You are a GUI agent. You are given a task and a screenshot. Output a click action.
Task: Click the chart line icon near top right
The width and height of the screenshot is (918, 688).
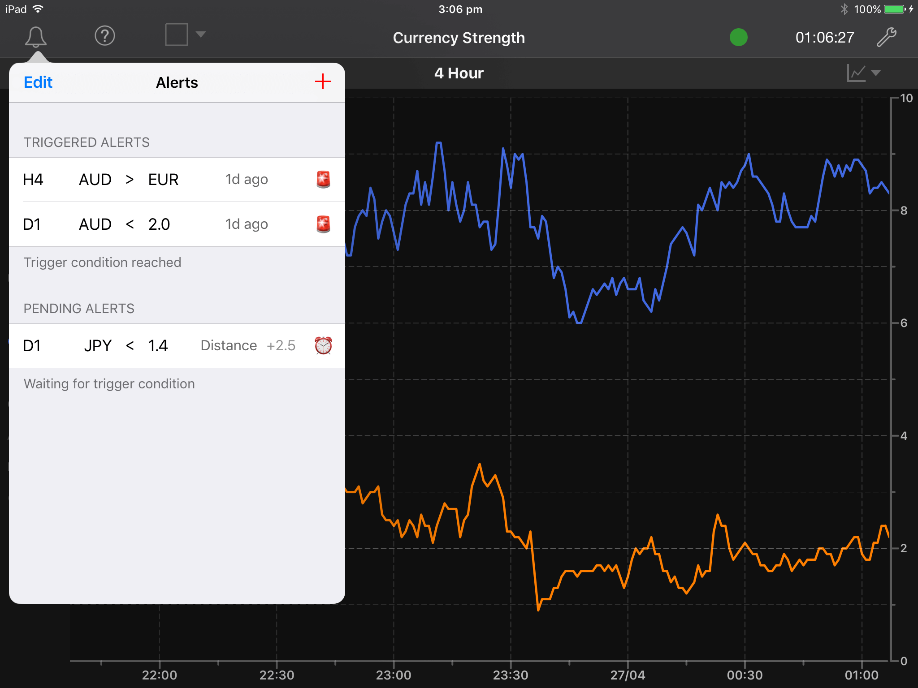coord(855,72)
